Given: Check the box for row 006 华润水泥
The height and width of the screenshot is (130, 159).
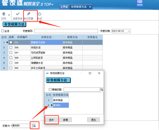Looking at the screenshot, I should 11,47.
